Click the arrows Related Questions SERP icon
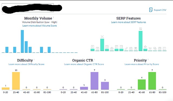 click(x=141, y=29)
